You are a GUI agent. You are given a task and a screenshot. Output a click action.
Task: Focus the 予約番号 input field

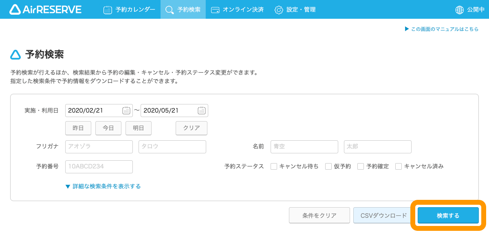(99, 167)
